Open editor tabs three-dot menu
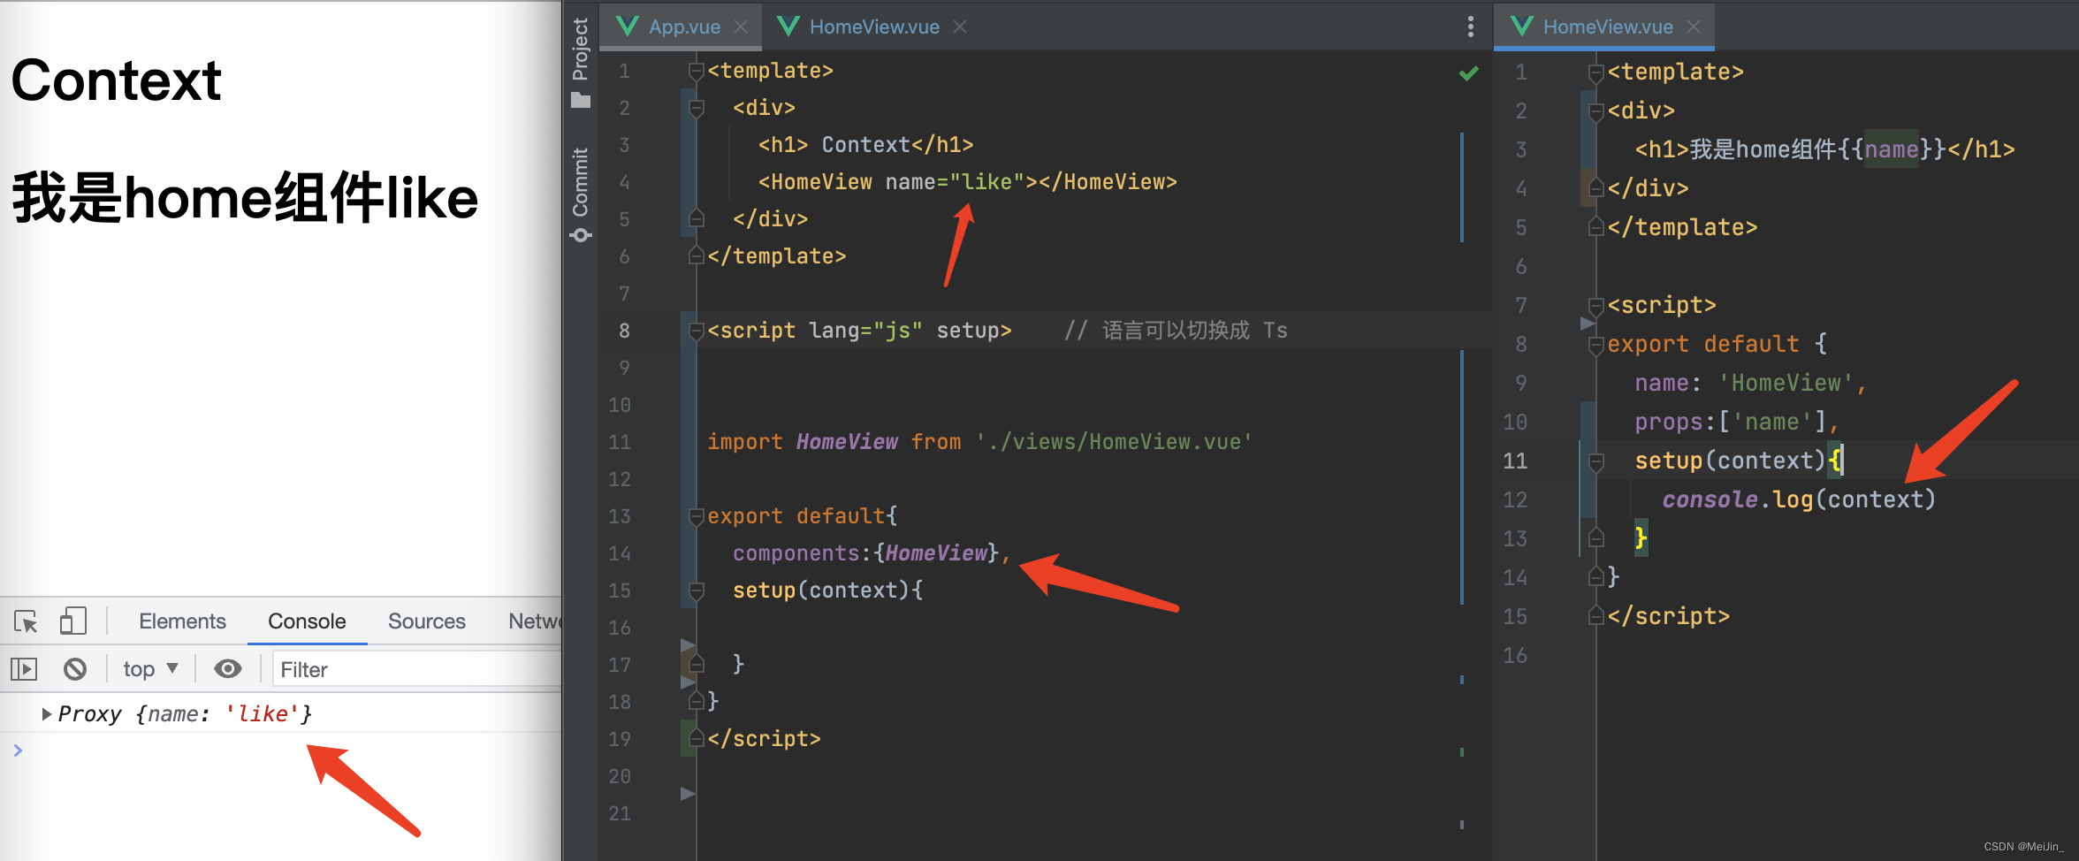The width and height of the screenshot is (2079, 861). [x=1471, y=27]
